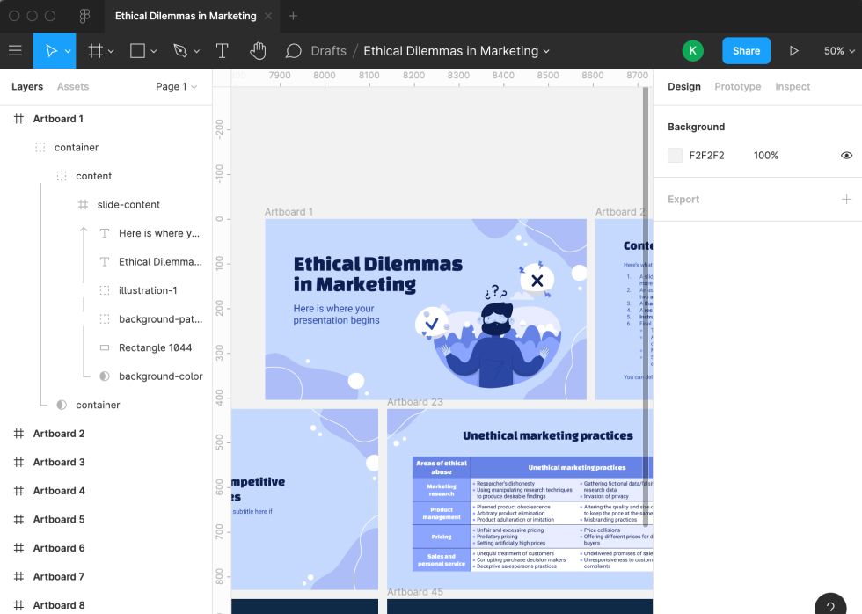Click the F2F2F2 background color swatch
The width and height of the screenshot is (862, 614).
click(675, 156)
